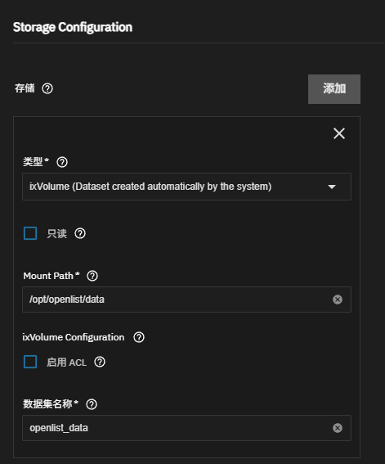
Task: Open the ixVolume type dropdown
Action: point(186,187)
